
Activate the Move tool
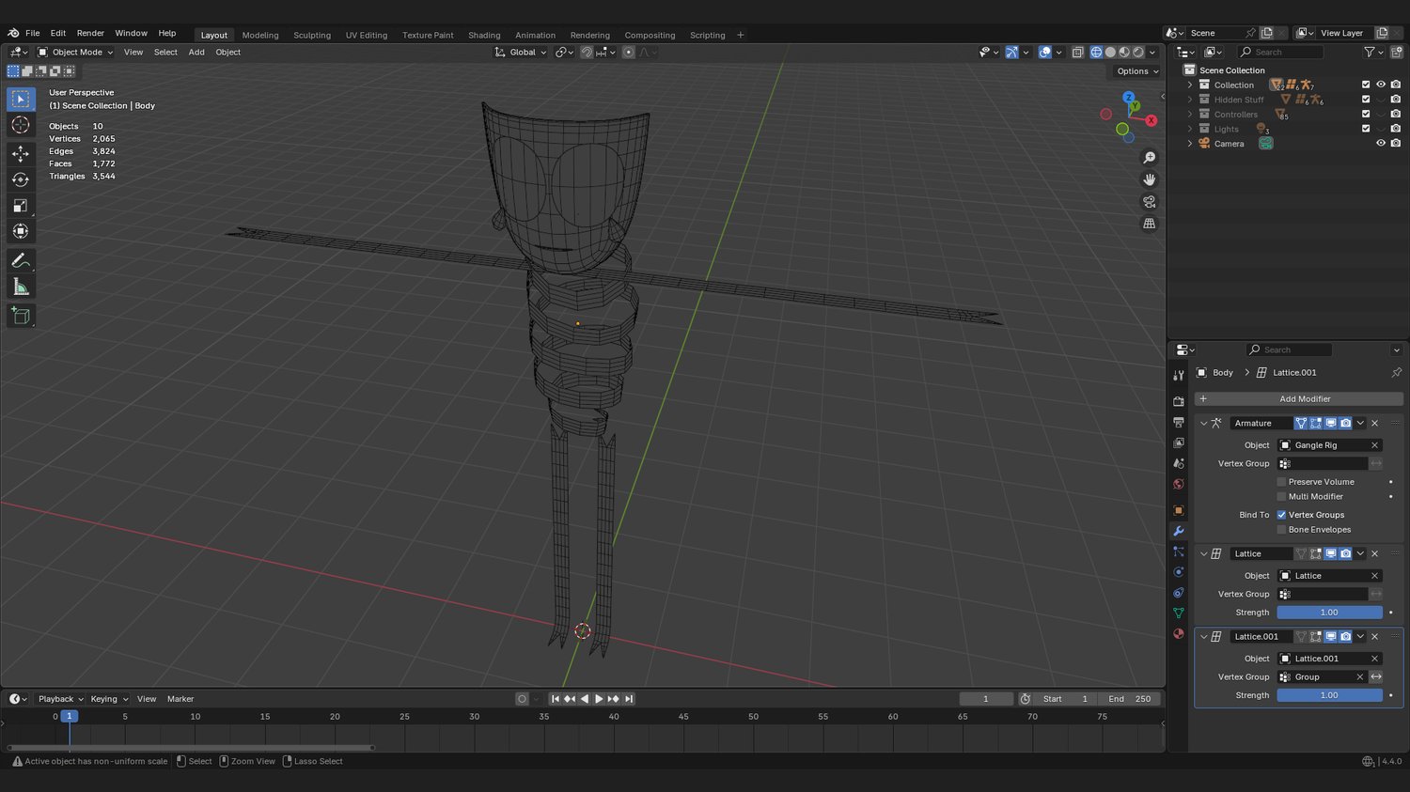point(21,153)
